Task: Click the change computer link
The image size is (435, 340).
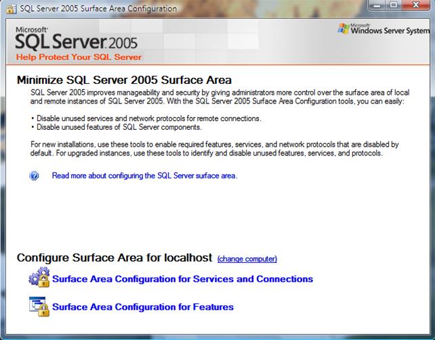Action: coord(247,259)
